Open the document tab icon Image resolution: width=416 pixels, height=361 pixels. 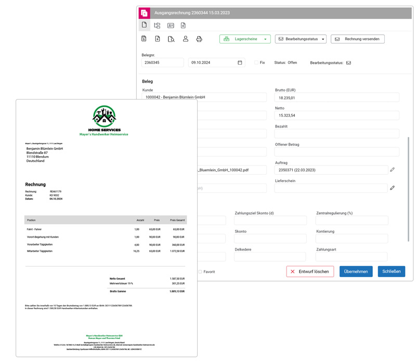145,25
